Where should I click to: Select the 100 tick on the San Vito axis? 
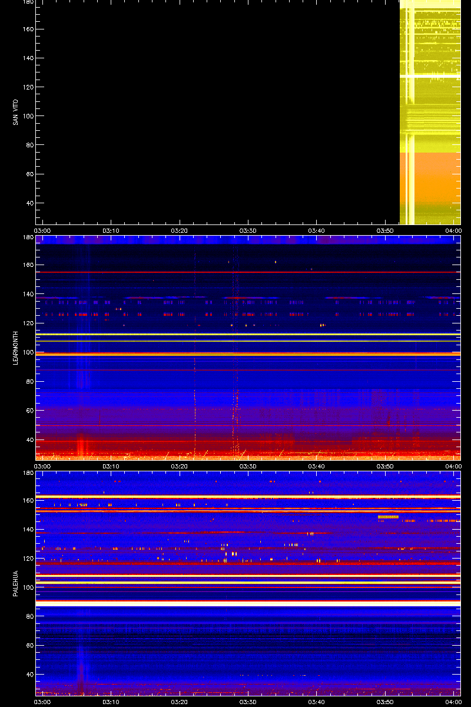[x=28, y=117]
